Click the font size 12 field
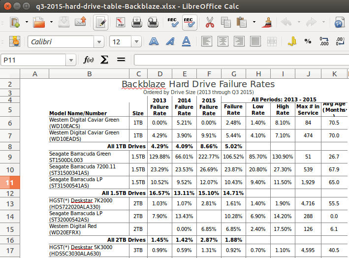 120,42
